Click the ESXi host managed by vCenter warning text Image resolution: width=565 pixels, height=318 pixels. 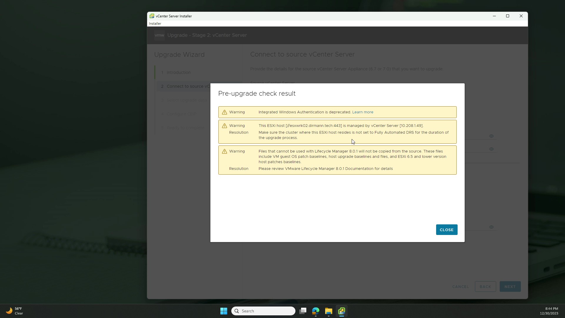(341, 126)
